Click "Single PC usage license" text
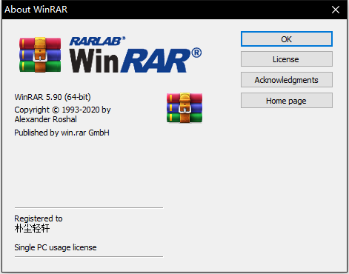 click(56, 247)
